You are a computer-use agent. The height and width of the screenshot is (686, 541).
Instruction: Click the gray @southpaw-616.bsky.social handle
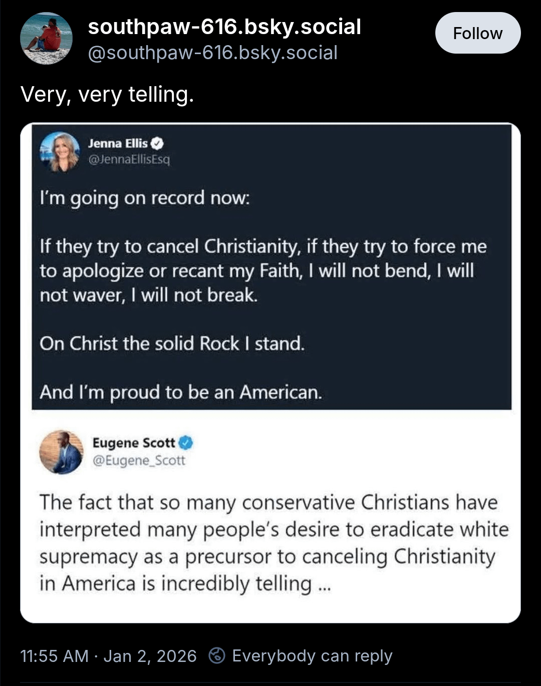(212, 53)
